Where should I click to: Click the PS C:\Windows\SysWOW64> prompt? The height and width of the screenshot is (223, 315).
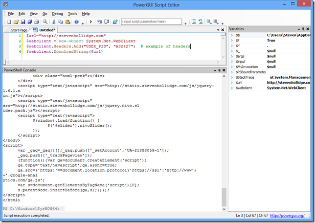[x=31, y=209]
